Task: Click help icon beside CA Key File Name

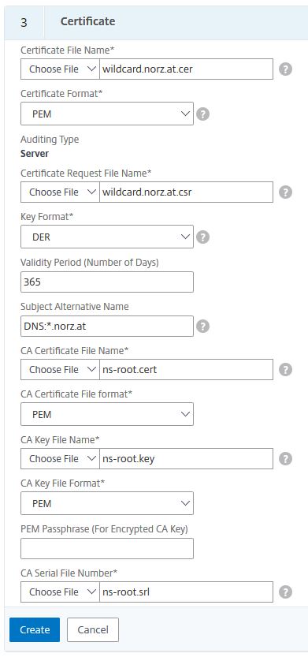Action: (x=285, y=459)
